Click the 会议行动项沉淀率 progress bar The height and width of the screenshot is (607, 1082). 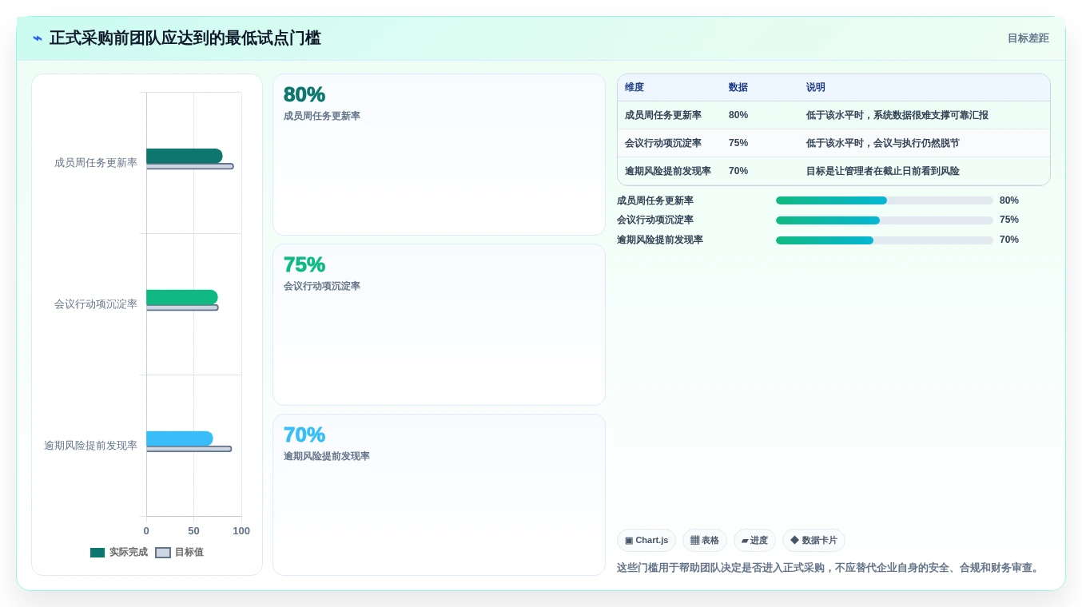coord(884,220)
